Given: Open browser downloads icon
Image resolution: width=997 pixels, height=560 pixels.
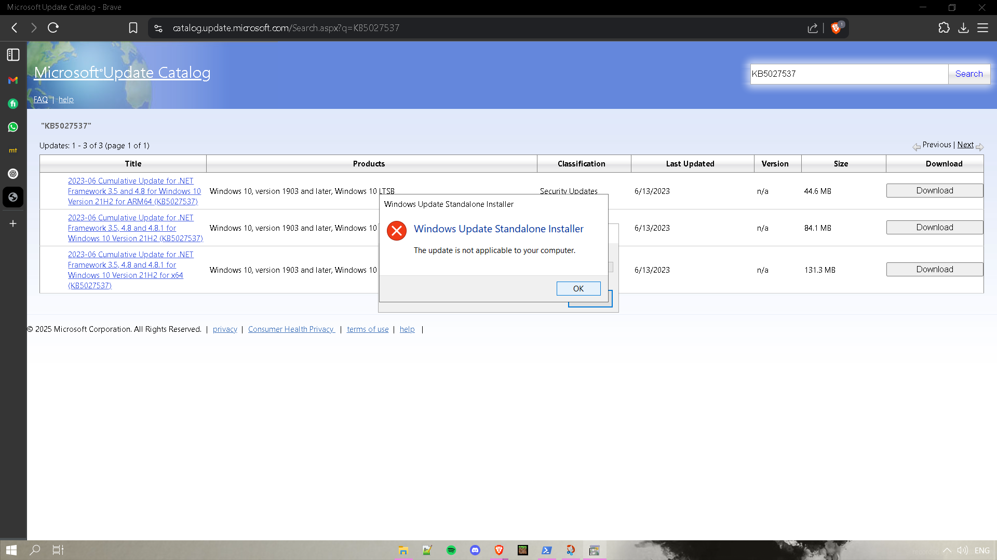Looking at the screenshot, I should tap(963, 28).
